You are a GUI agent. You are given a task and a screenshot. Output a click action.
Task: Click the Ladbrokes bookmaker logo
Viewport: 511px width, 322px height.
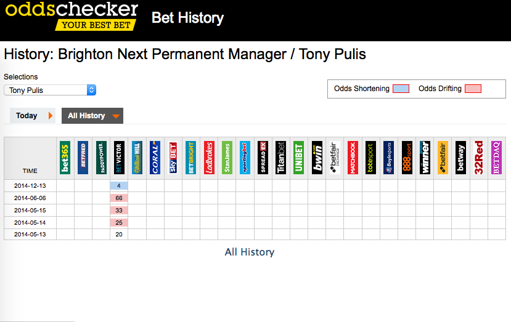(x=209, y=158)
